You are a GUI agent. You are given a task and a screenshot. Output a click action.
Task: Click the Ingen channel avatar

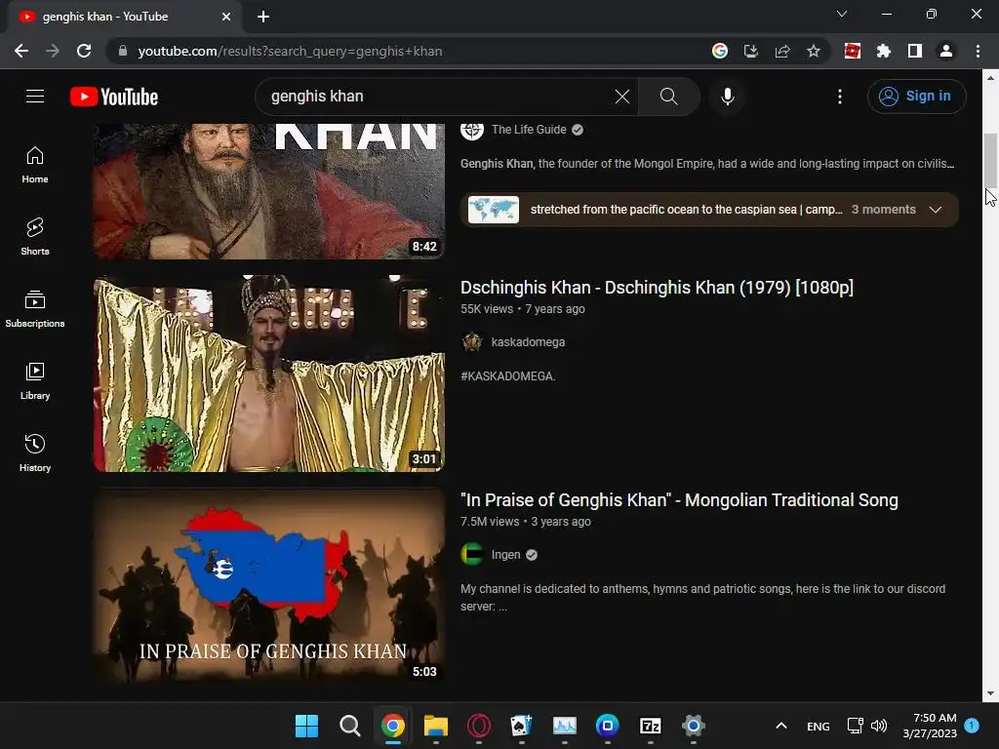[472, 555]
